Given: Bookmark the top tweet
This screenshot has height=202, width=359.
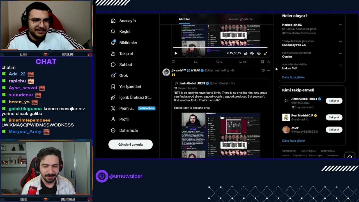Looking at the screenshot, I should click(x=262, y=62).
